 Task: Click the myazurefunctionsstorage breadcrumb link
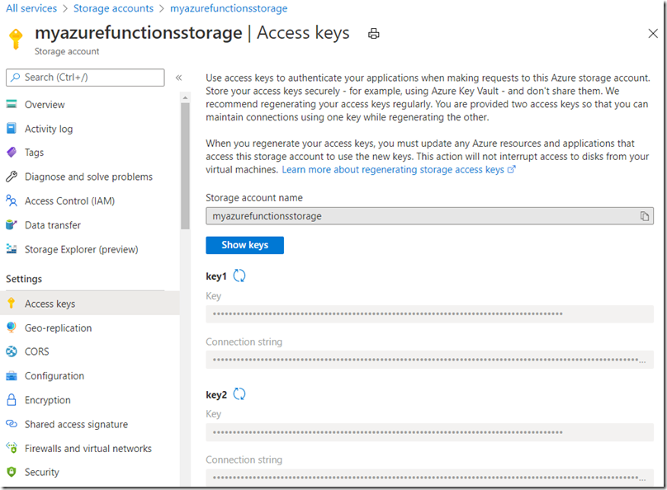click(x=229, y=8)
